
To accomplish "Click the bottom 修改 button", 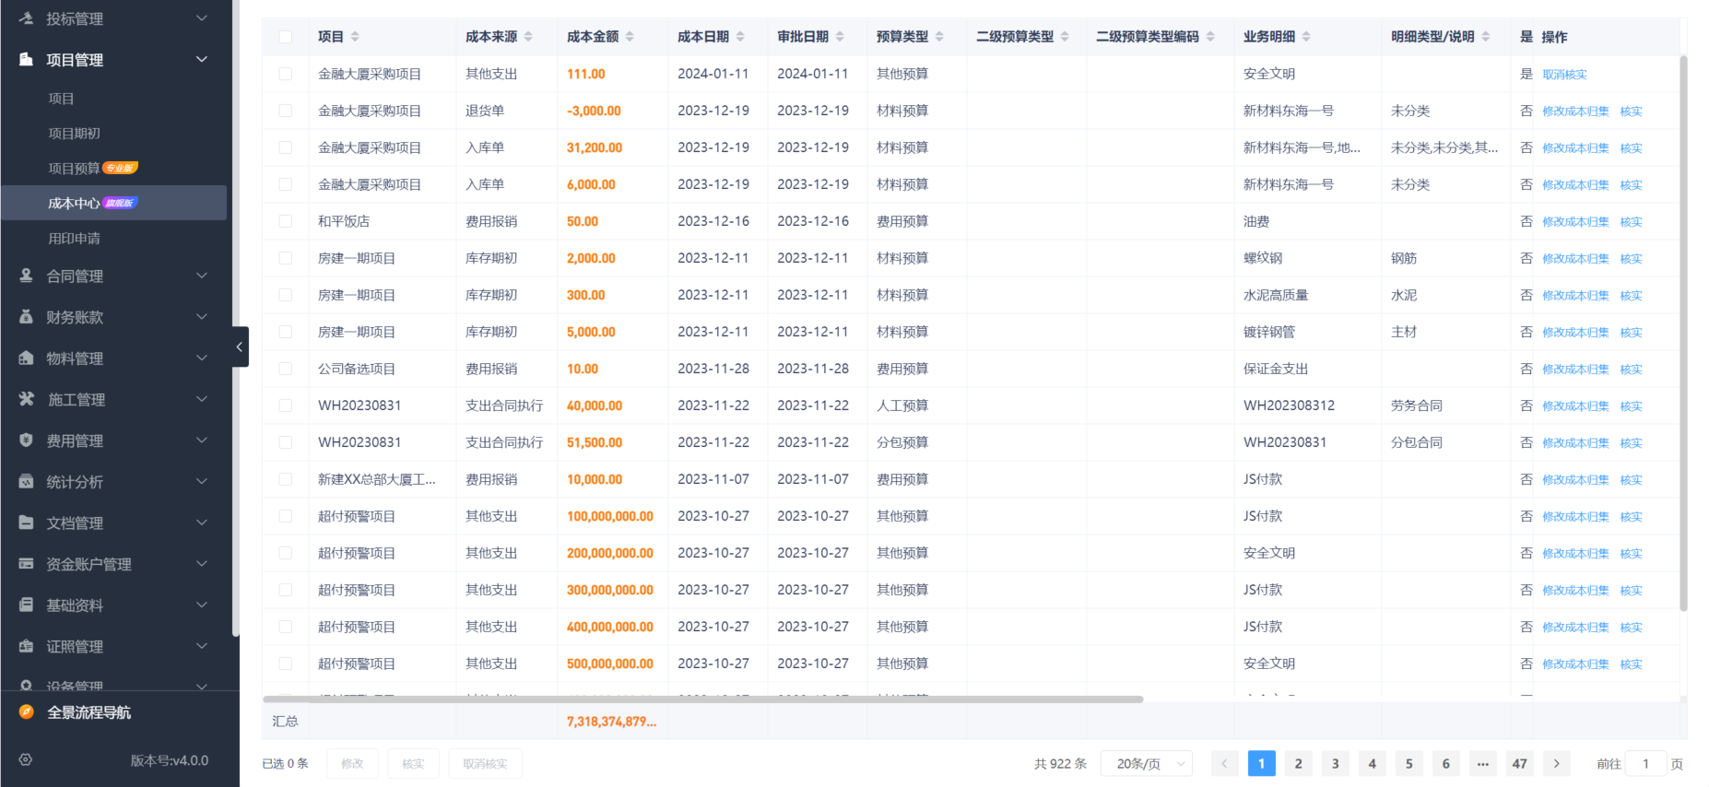I will (x=352, y=763).
